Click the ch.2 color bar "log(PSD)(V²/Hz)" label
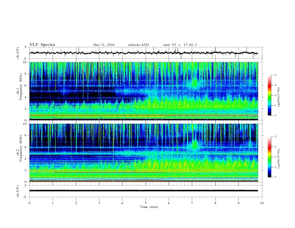Viewport: 295px width, 228px height. tap(279, 159)
